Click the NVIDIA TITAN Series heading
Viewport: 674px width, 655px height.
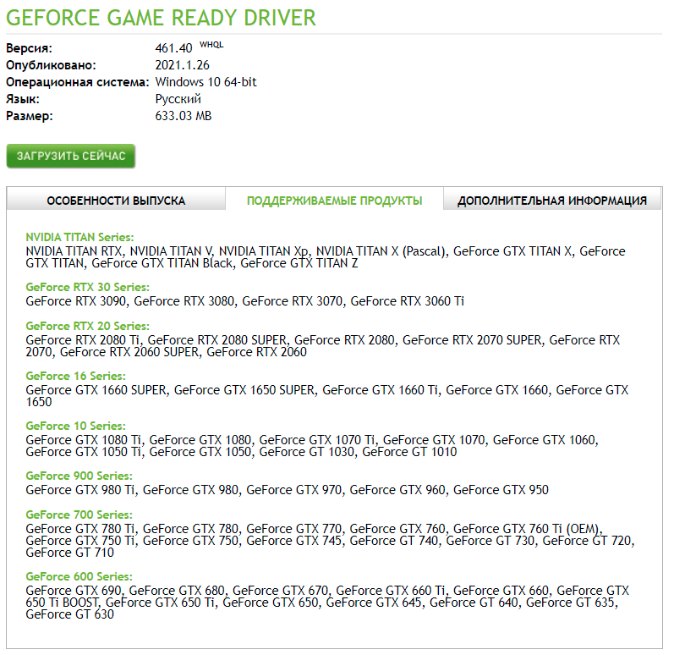point(79,238)
